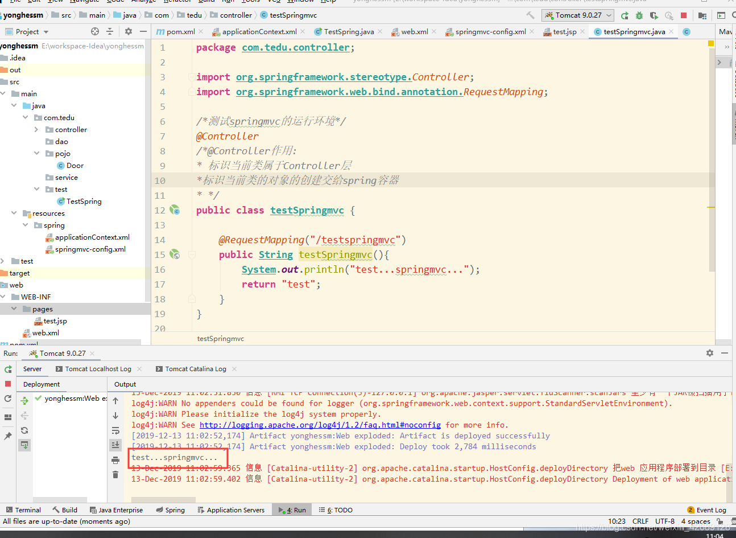The height and width of the screenshot is (538, 736).
Task: Open the Java Enterprise tool window
Action: point(116,510)
